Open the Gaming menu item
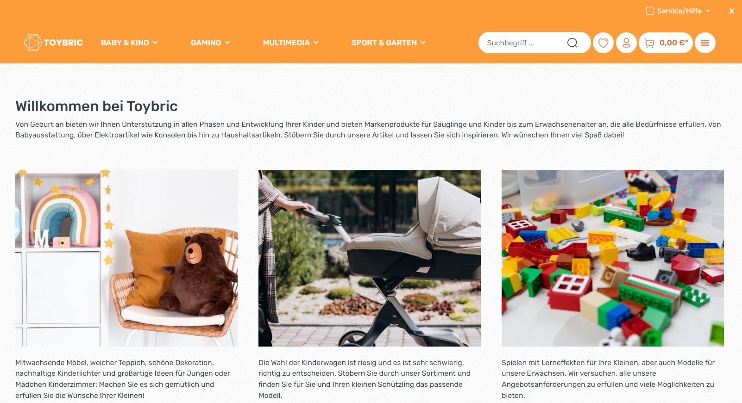 (x=206, y=43)
